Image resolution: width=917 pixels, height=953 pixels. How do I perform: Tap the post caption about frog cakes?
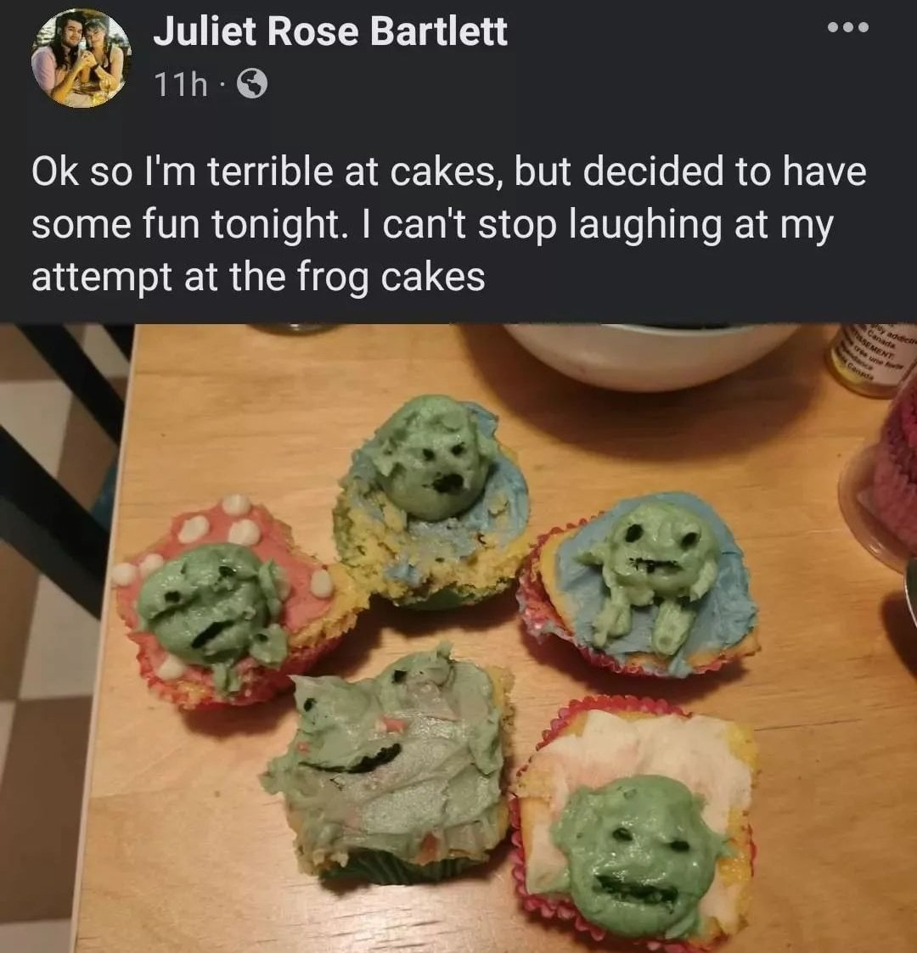(448, 224)
